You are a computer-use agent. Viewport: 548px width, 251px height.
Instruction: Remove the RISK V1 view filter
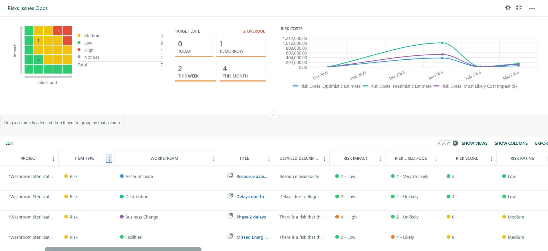pos(455,143)
